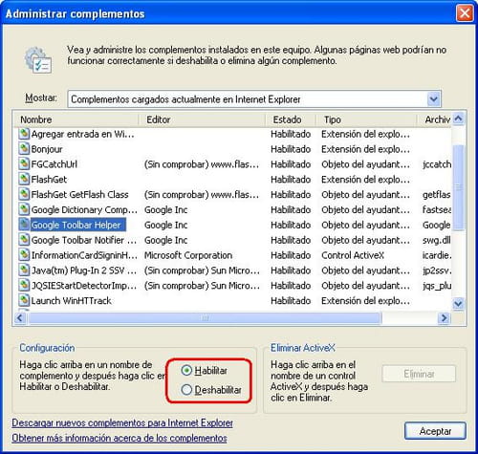
Task: Click the horizontal scrollbar thumb
Action: pyautogui.click(x=205, y=317)
